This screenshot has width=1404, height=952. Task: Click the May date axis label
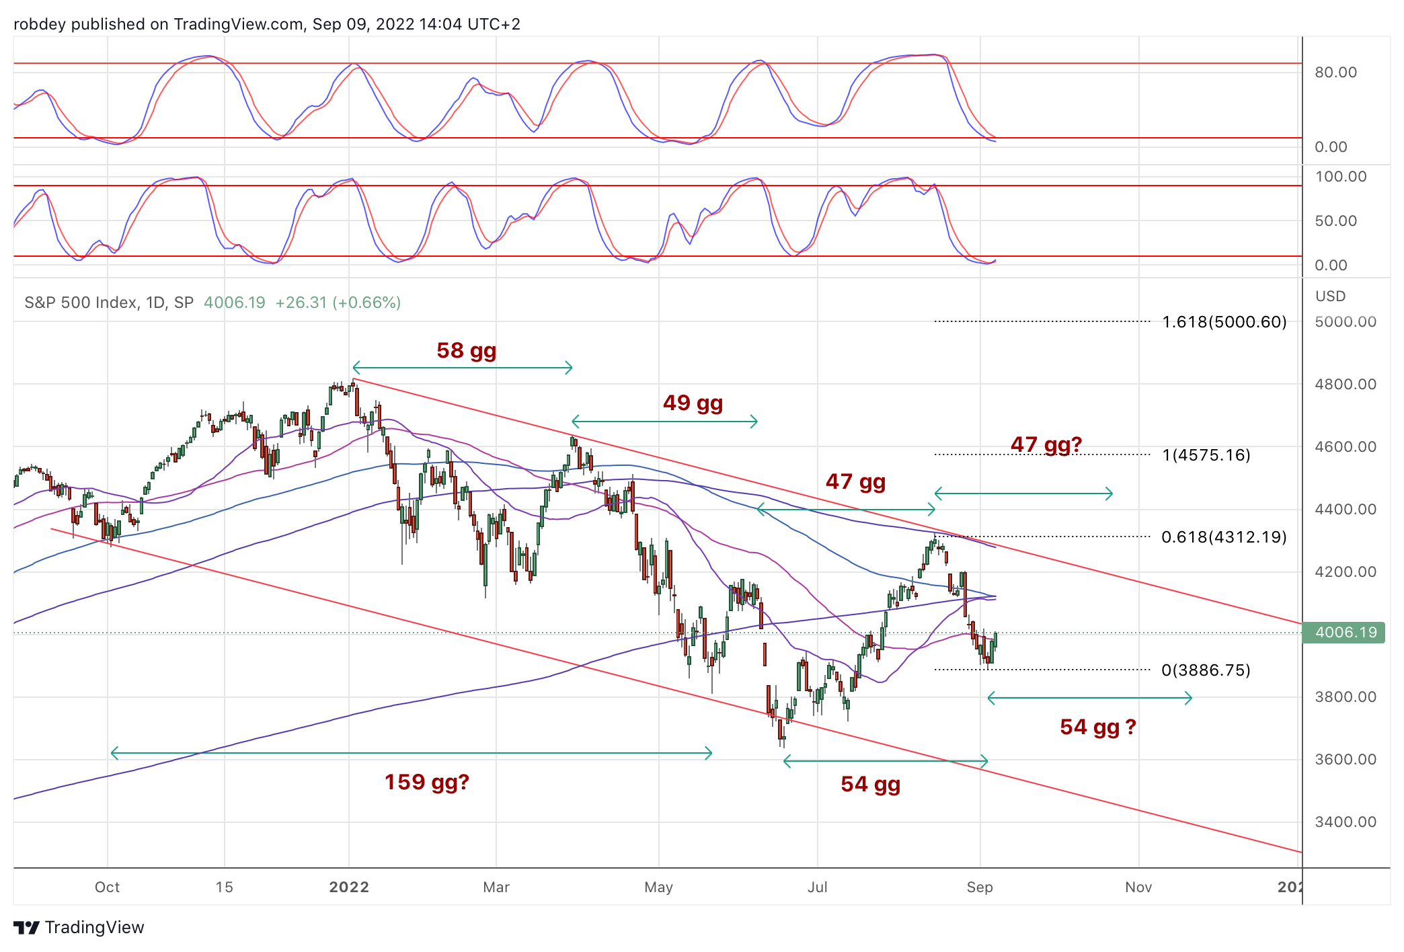click(659, 887)
